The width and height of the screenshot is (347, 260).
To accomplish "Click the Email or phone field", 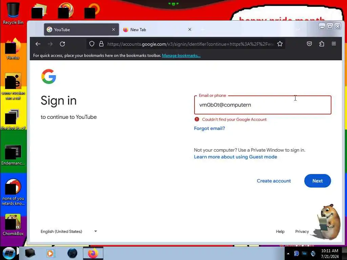I will click(263, 105).
